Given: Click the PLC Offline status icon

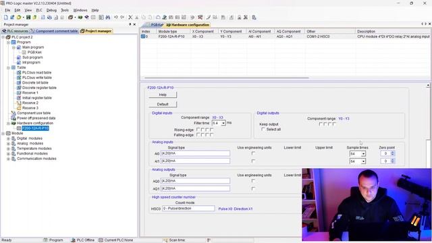Looking at the screenshot, I should (73, 240).
